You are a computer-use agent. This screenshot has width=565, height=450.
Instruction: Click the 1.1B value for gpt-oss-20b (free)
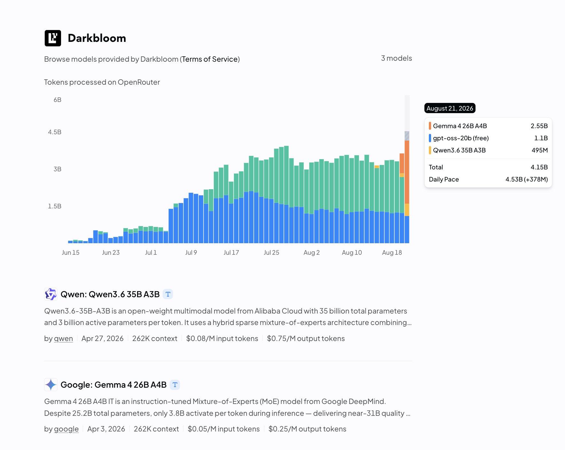click(x=541, y=138)
